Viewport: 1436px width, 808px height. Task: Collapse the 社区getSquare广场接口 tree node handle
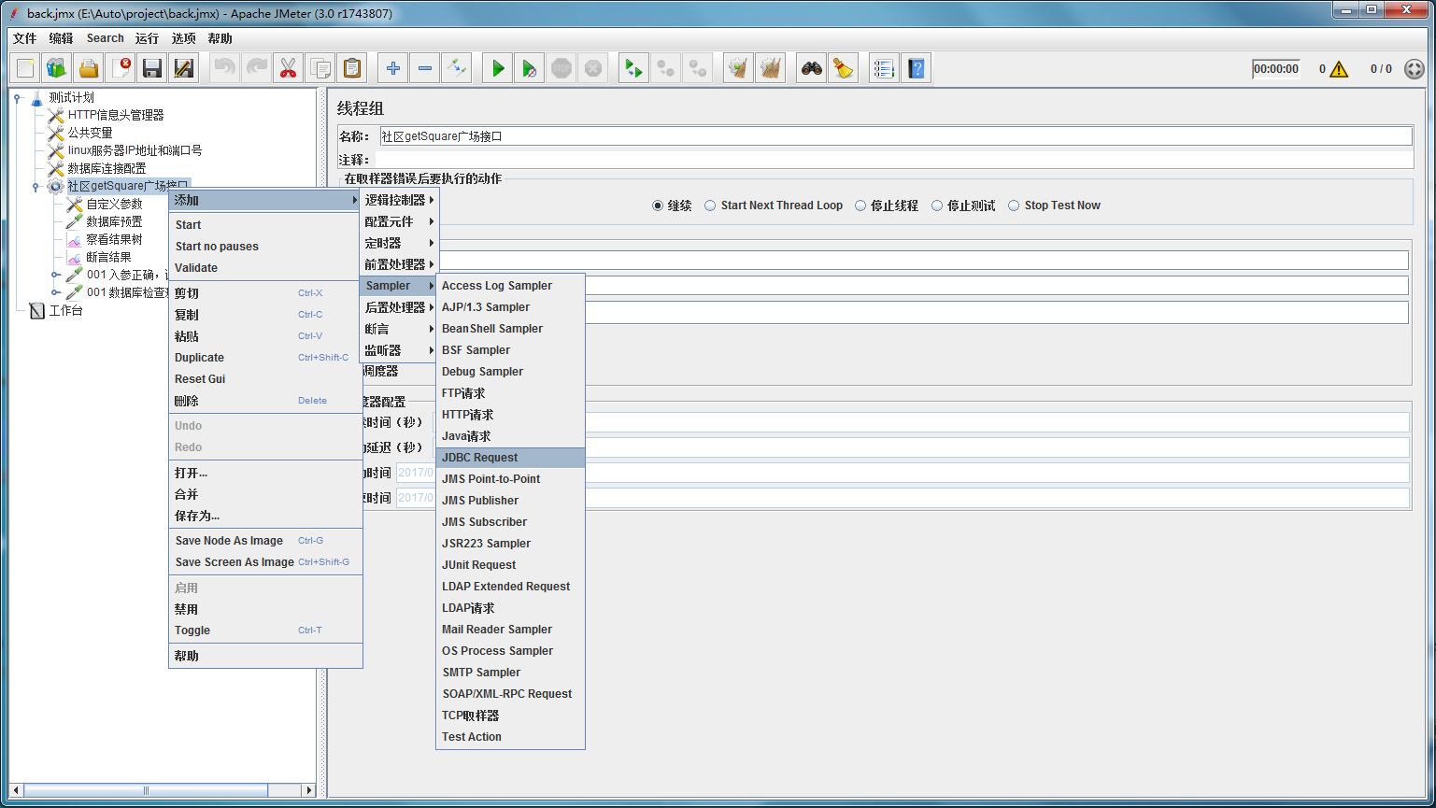pyautogui.click(x=36, y=186)
